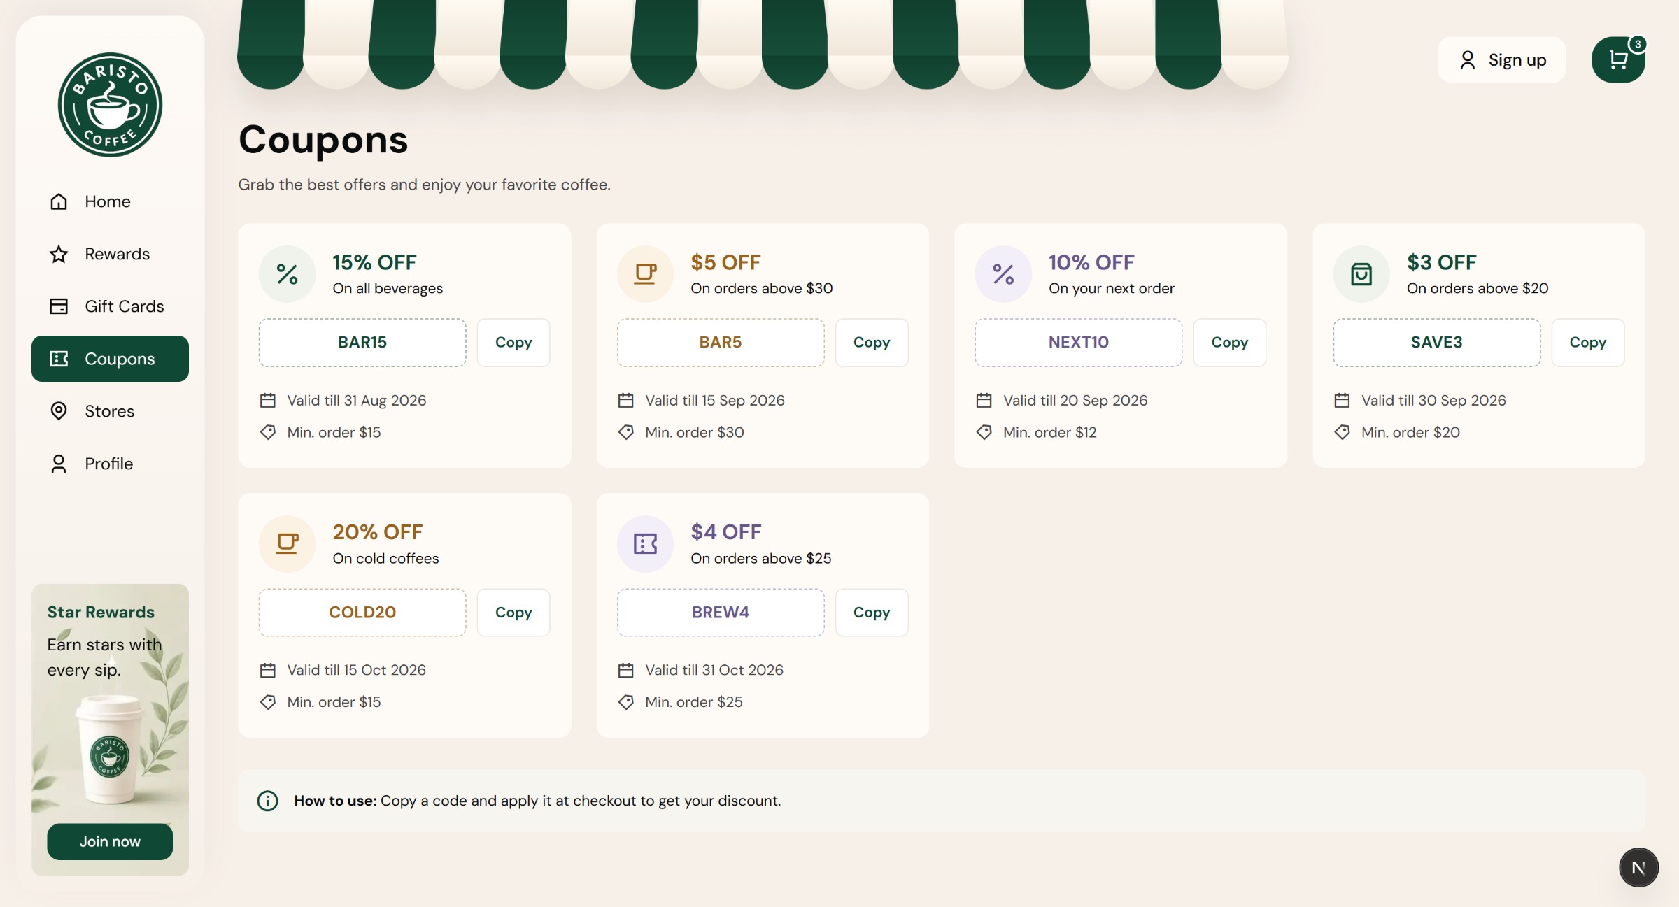Click the shopping bag icon on $3 OFF card
Image resolution: width=1679 pixels, height=907 pixels.
(x=1361, y=274)
